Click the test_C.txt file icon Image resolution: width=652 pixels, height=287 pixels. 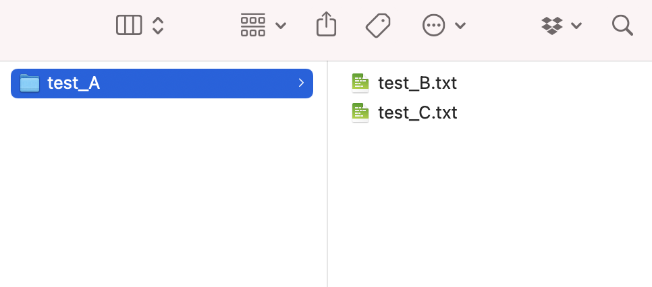point(360,113)
